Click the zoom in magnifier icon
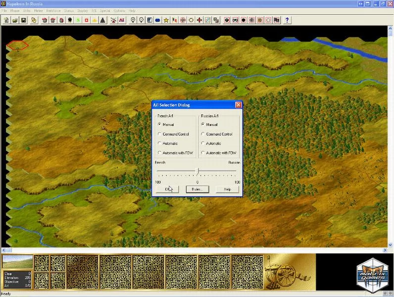This screenshot has height=297, width=394. 133,20
